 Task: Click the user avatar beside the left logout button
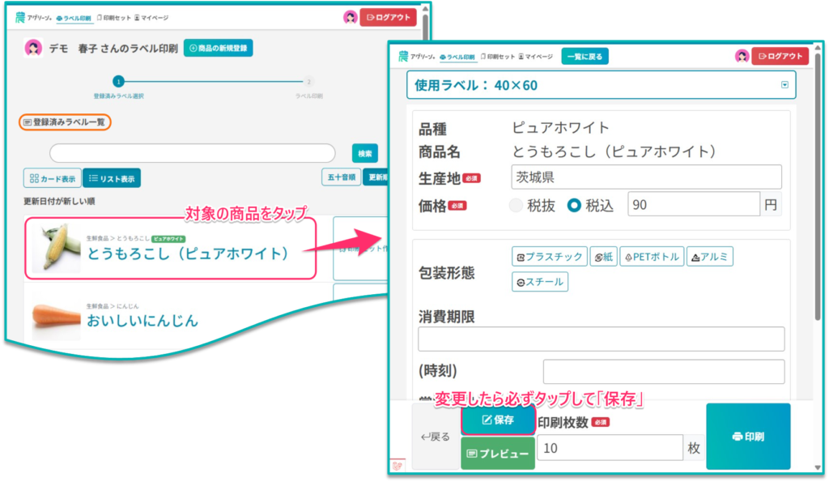point(350,17)
